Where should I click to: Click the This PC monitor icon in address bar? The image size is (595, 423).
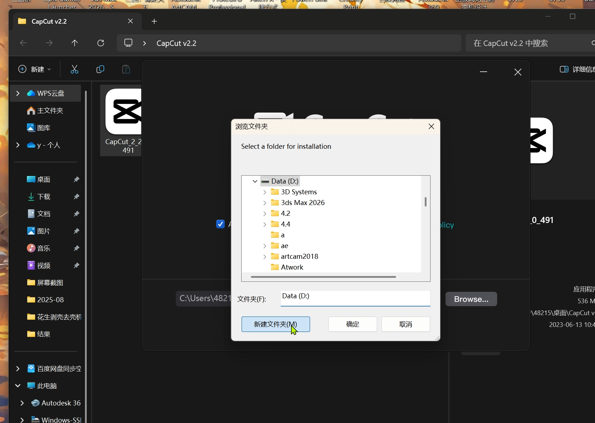point(128,43)
